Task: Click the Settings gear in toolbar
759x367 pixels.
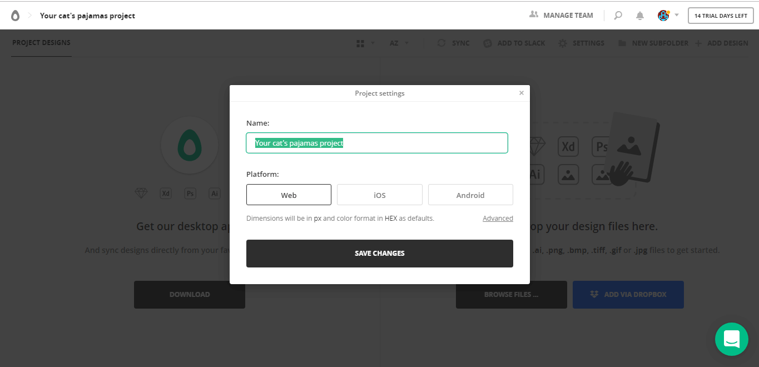Action: point(563,43)
